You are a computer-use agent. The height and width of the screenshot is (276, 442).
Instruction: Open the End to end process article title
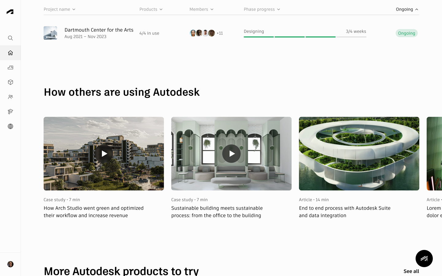pos(345,212)
